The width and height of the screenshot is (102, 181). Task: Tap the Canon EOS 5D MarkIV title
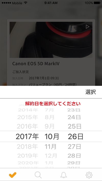[36, 64]
